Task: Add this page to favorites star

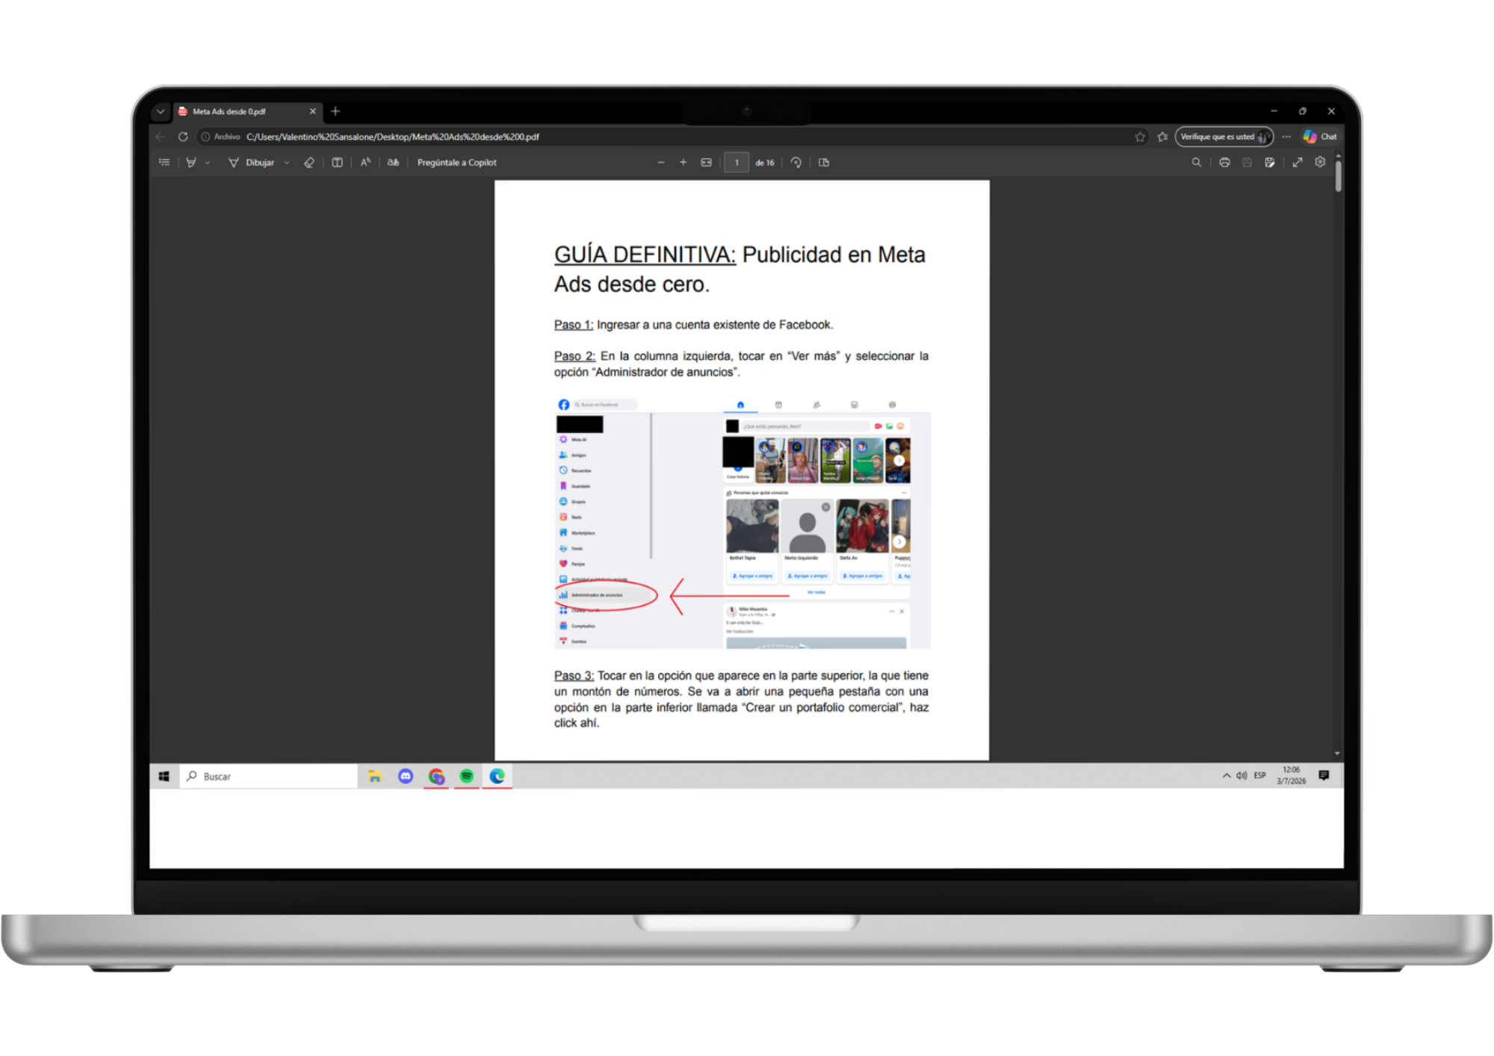Action: click(x=1140, y=137)
